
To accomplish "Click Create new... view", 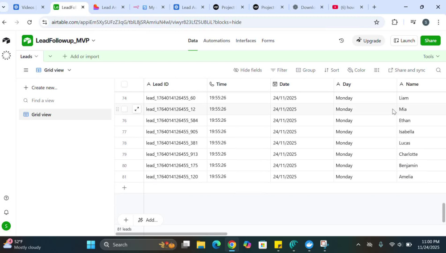I will point(41,87).
